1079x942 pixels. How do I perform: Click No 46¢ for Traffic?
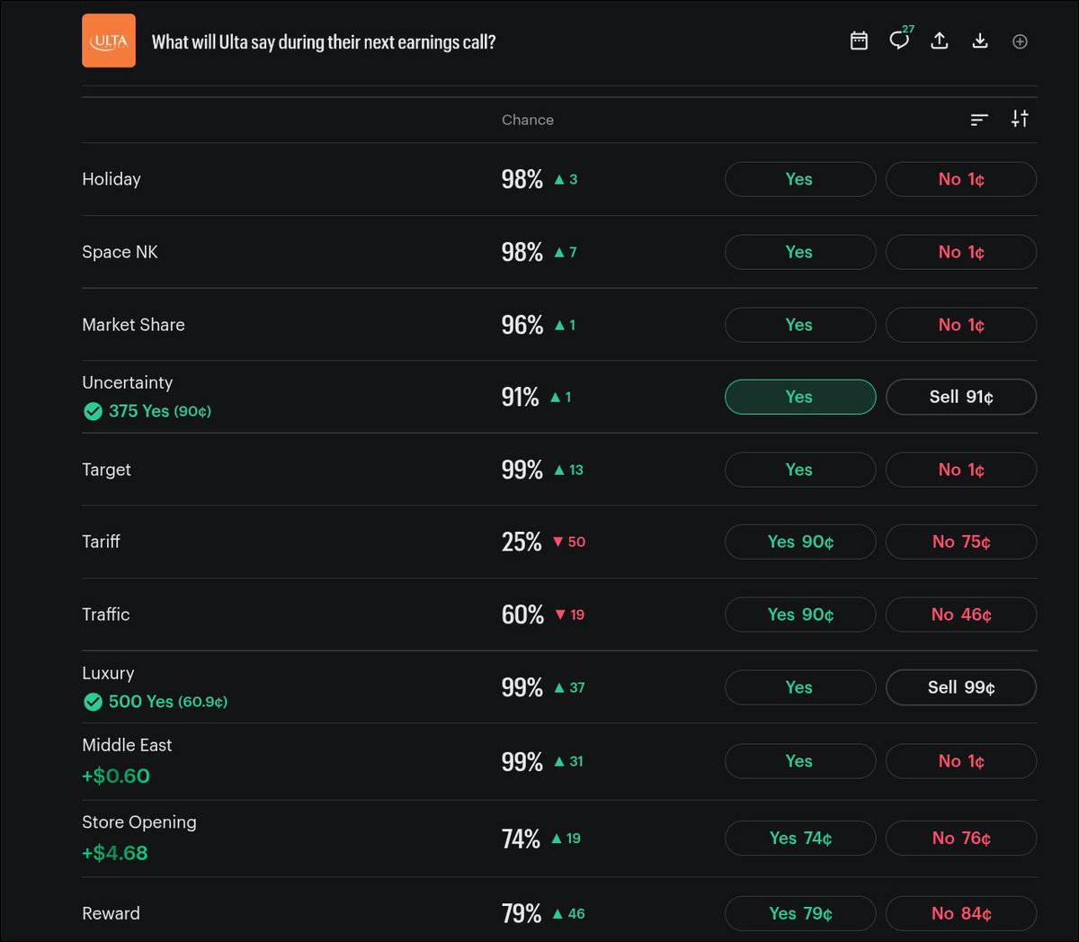click(961, 615)
